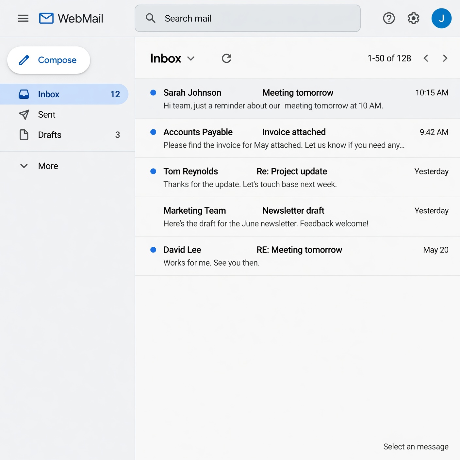Expand More folders chevron

tap(24, 166)
